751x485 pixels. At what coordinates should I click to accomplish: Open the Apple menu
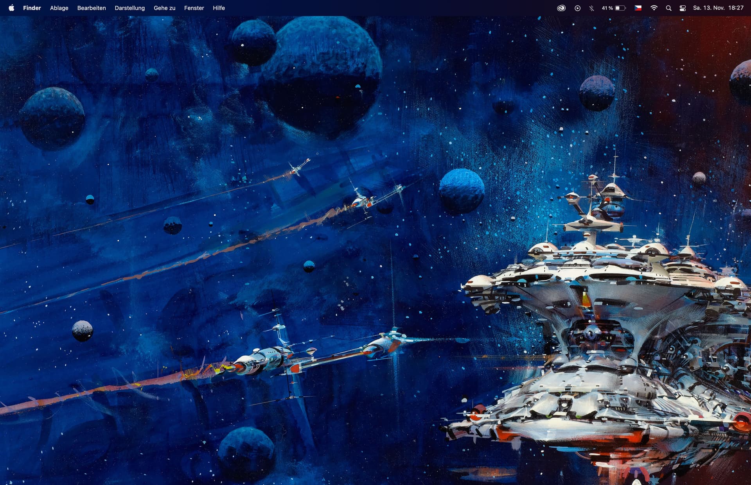(x=11, y=8)
